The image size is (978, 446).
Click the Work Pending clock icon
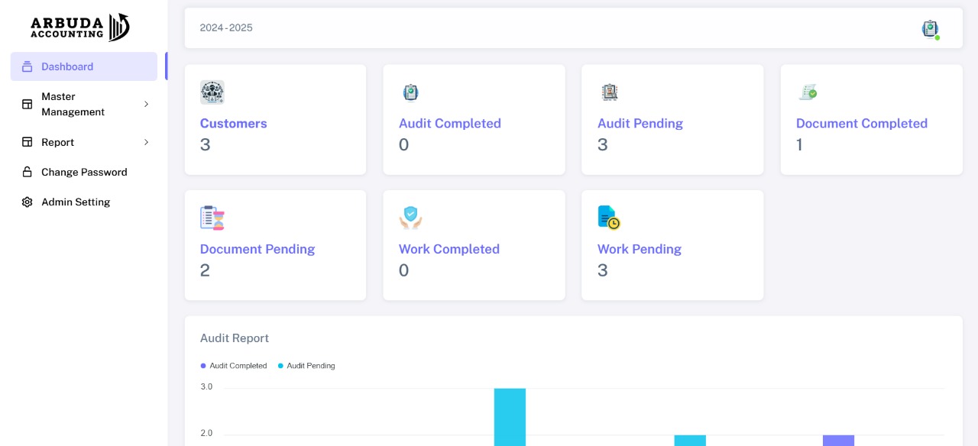609,218
